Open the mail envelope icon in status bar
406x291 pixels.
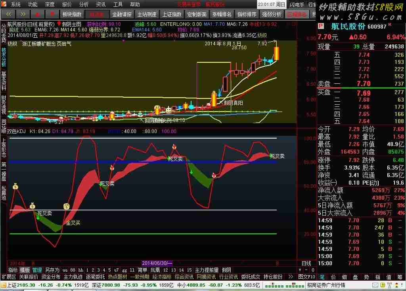tap(375, 285)
